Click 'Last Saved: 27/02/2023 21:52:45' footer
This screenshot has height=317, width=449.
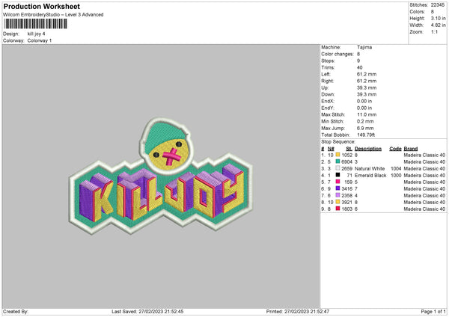tap(147, 312)
